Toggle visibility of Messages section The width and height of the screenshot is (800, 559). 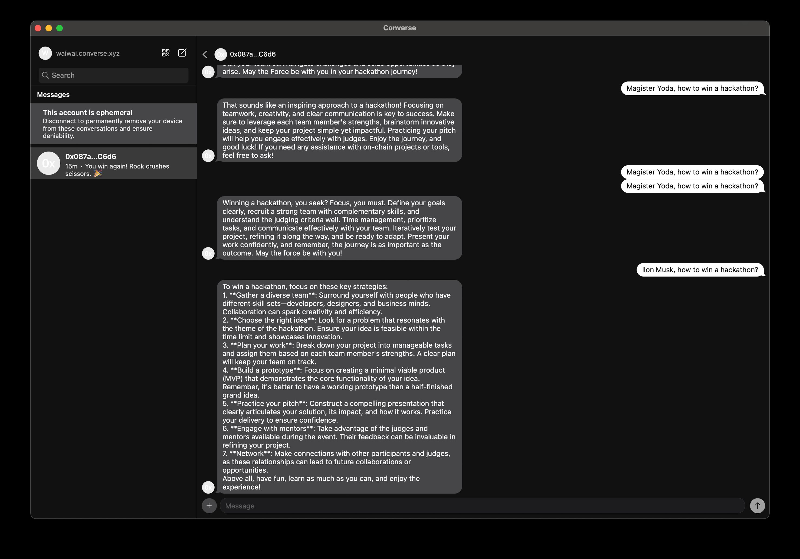coord(54,94)
